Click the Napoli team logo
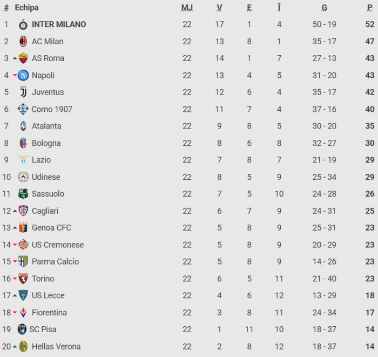The height and width of the screenshot is (357, 378). (x=23, y=75)
